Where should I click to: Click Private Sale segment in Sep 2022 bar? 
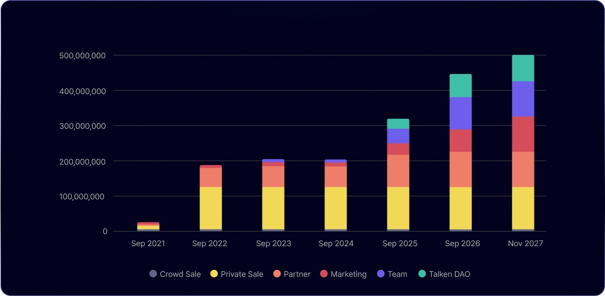211,208
